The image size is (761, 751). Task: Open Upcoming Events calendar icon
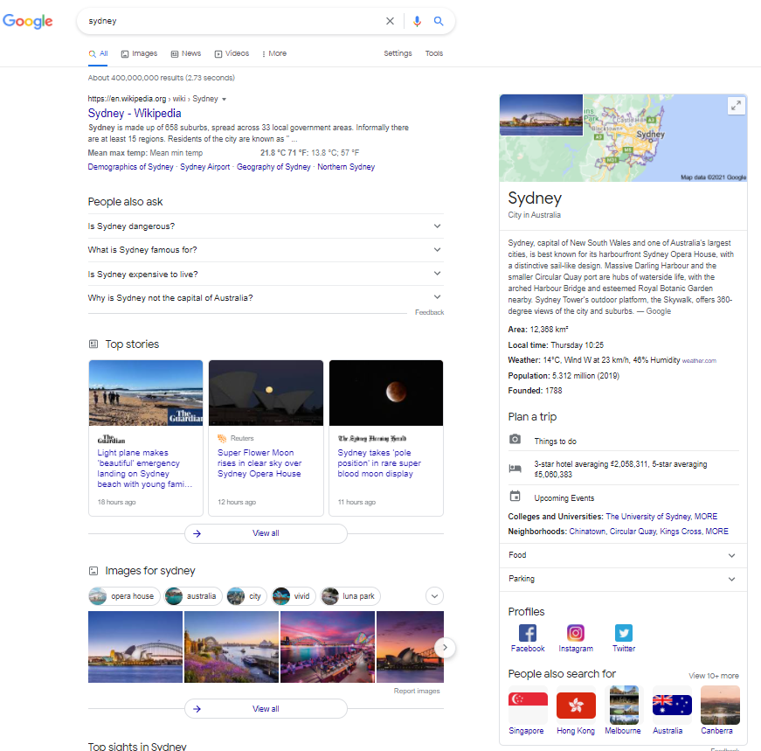coord(624,497)
